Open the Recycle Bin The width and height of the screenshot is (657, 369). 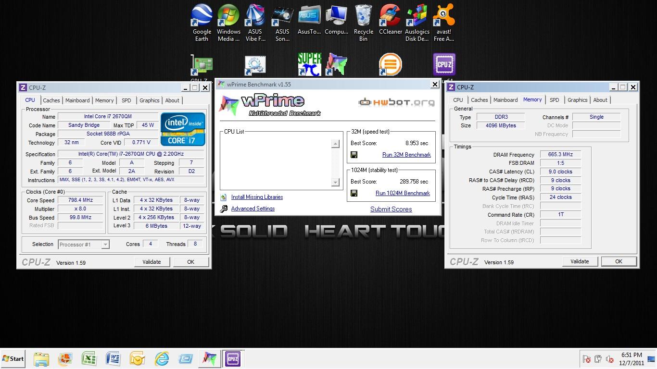(x=364, y=23)
